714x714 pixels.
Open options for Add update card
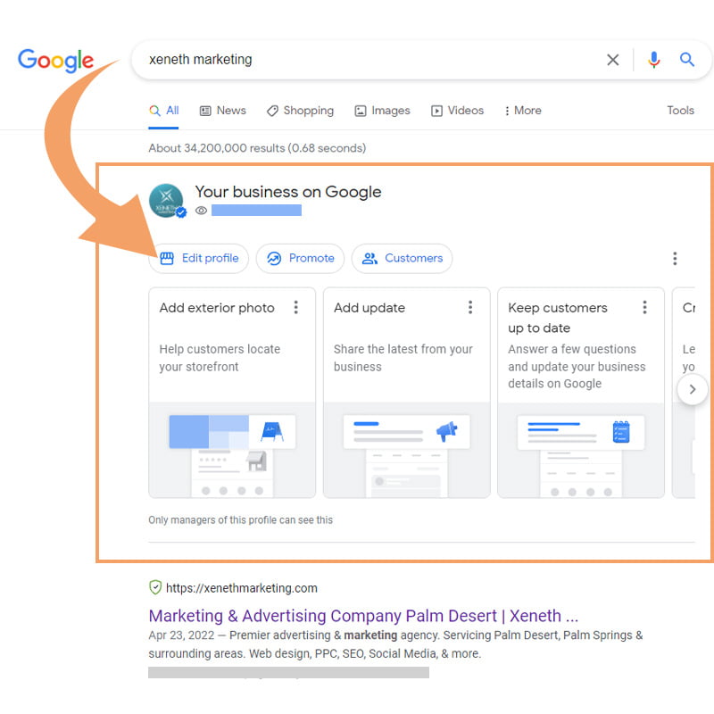tap(470, 308)
